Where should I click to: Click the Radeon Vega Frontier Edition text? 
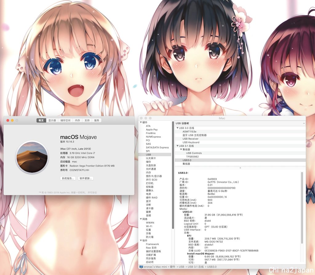(92, 166)
